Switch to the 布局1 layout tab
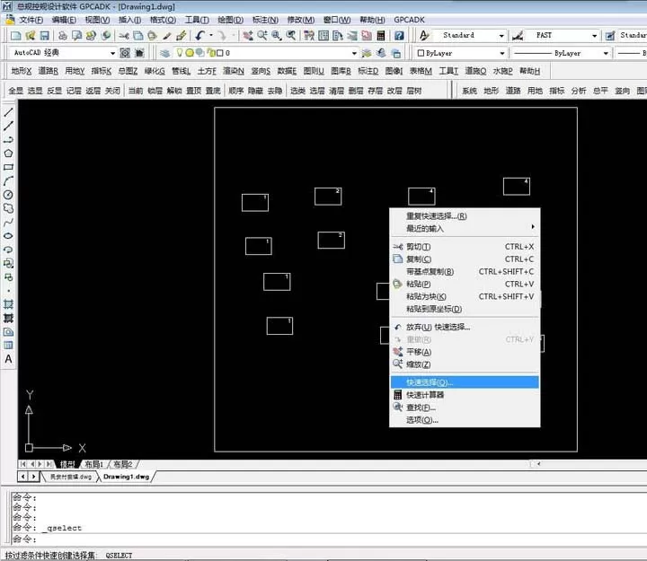This screenshot has width=647, height=561. 93,464
